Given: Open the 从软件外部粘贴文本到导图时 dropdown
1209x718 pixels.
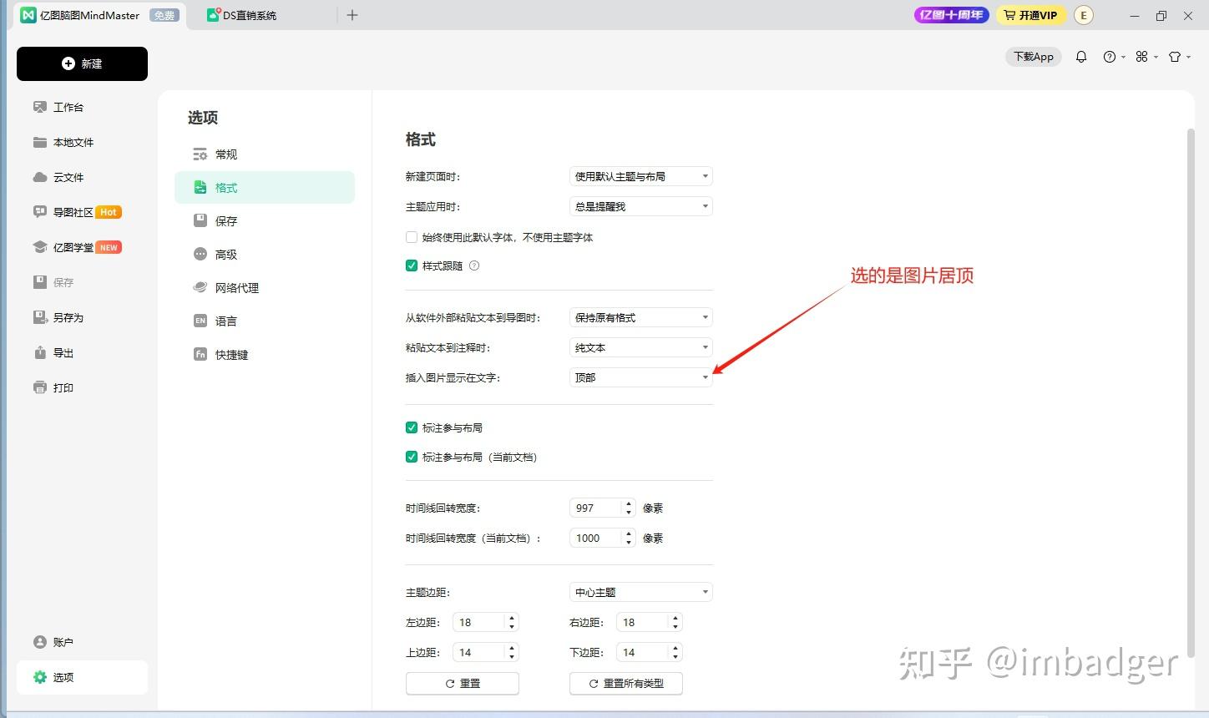Looking at the screenshot, I should click(x=640, y=317).
